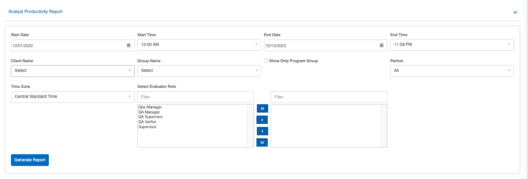Remove all roles with double-left arrow
This screenshot has height=179, width=528.
(262, 143)
